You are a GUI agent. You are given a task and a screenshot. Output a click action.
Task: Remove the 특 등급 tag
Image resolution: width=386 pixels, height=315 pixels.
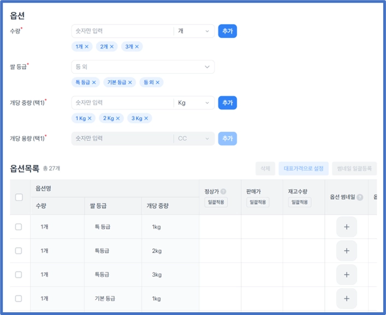tap(94, 82)
